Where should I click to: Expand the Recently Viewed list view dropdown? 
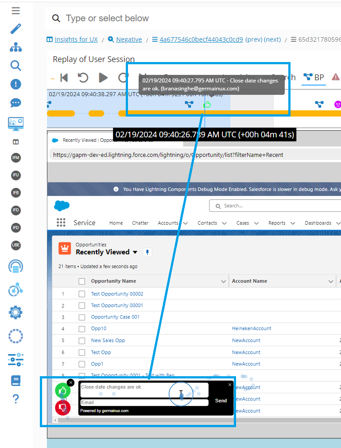135,252
